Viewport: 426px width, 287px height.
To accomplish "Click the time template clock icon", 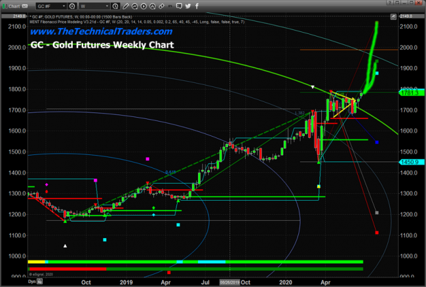I will tap(115, 6).
